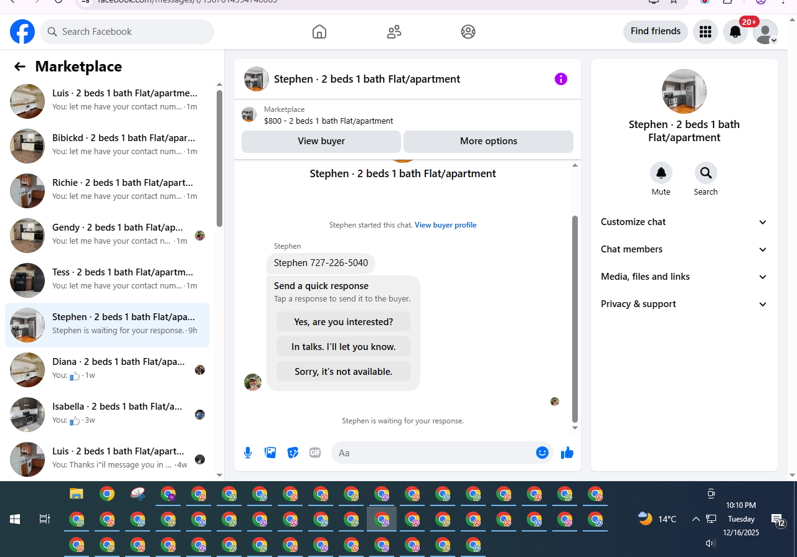Open the Luis conversation about contact number
This screenshot has width=797, height=557.
pos(107,101)
